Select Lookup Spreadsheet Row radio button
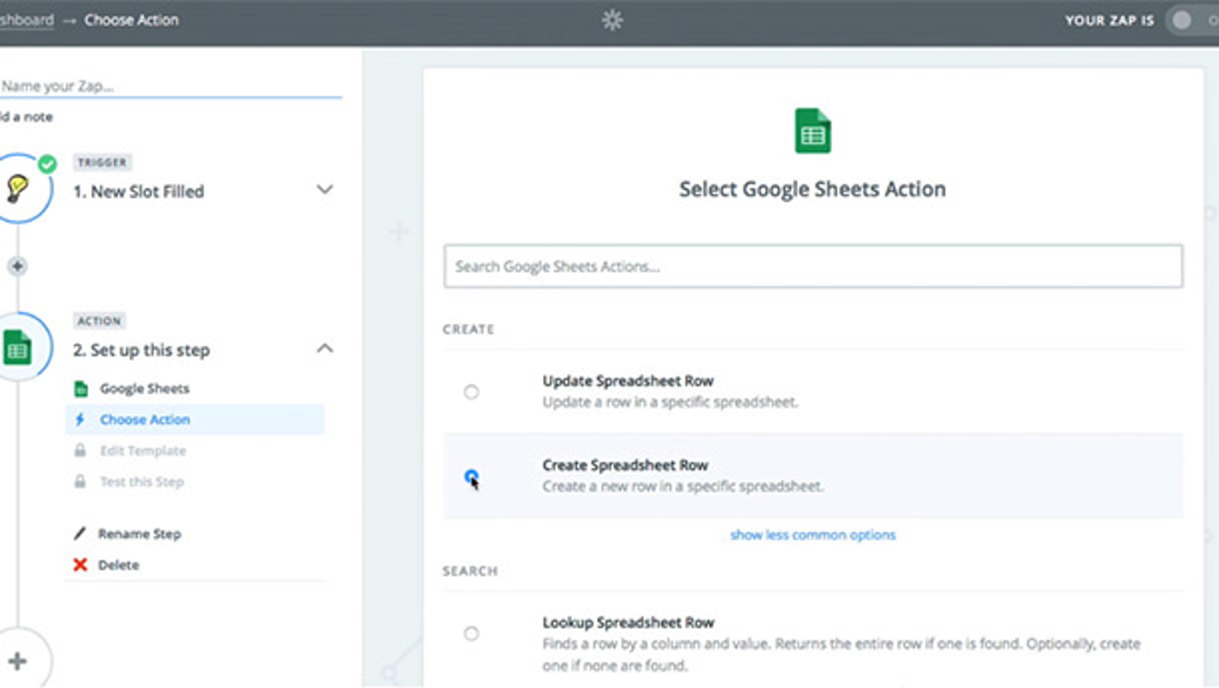The height and width of the screenshot is (688, 1219). click(471, 633)
